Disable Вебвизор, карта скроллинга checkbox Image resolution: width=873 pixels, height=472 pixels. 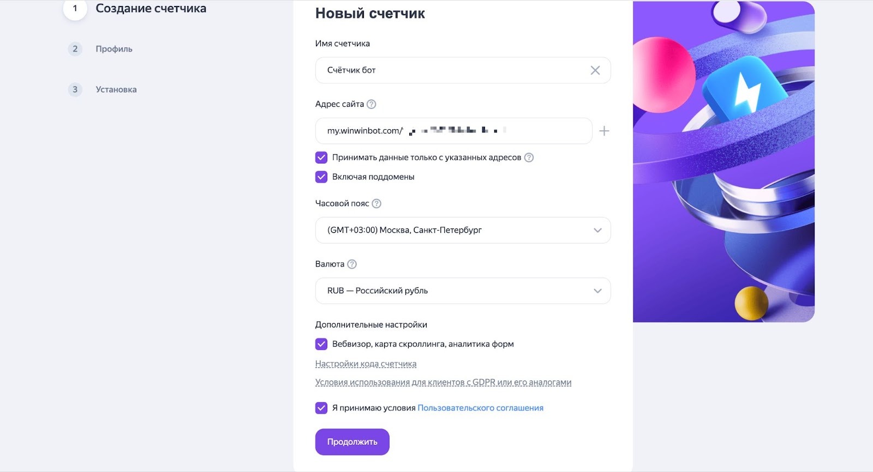[x=321, y=344]
